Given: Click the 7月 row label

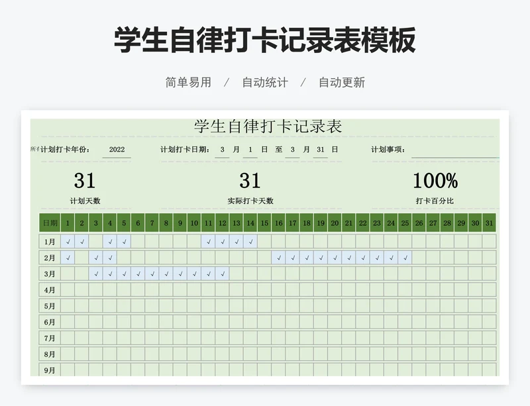Looking at the screenshot, I should 50,338.
